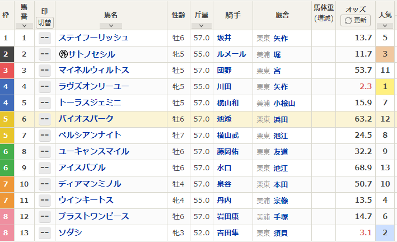Open trainer 手塚 stable link
The height and width of the screenshot is (242, 397).
tap(281, 217)
